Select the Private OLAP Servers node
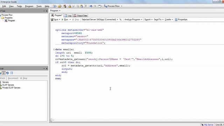Viewport: 224px width, 126px height. (11, 88)
